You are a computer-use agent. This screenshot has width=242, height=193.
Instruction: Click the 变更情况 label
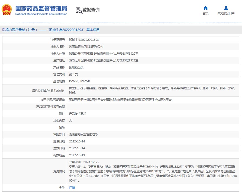point(59,171)
